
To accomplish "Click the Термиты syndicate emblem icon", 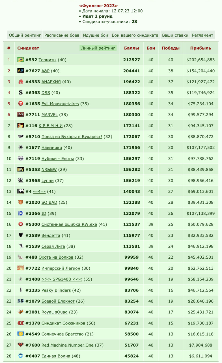I will pos(20,60).
